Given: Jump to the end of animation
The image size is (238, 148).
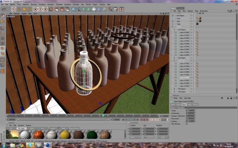Looking at the screenshot, I should [137, 120].
